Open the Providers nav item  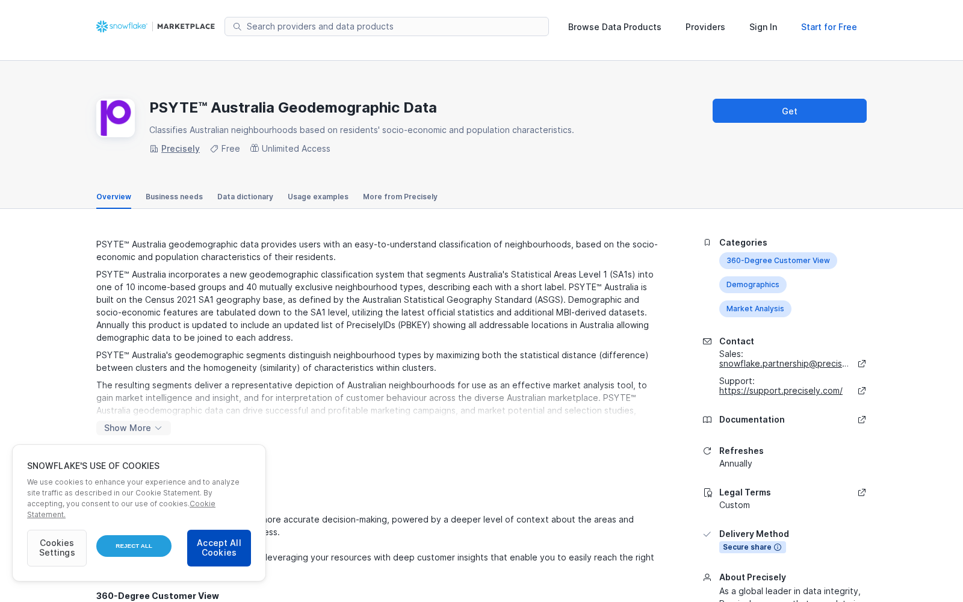[x=705, y=27]
